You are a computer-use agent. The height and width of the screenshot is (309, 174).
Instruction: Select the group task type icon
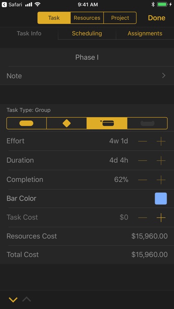click(107, 123)
